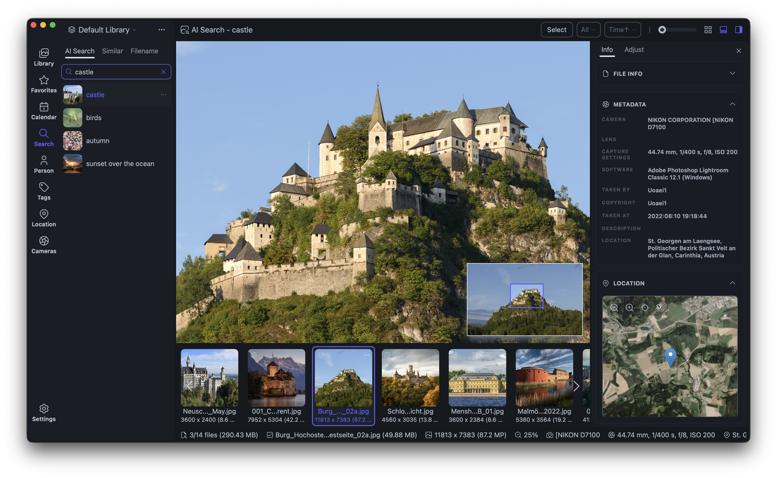The image size is (777, 478).
Task: Zoom out on the location map
Action: point(614,308)
